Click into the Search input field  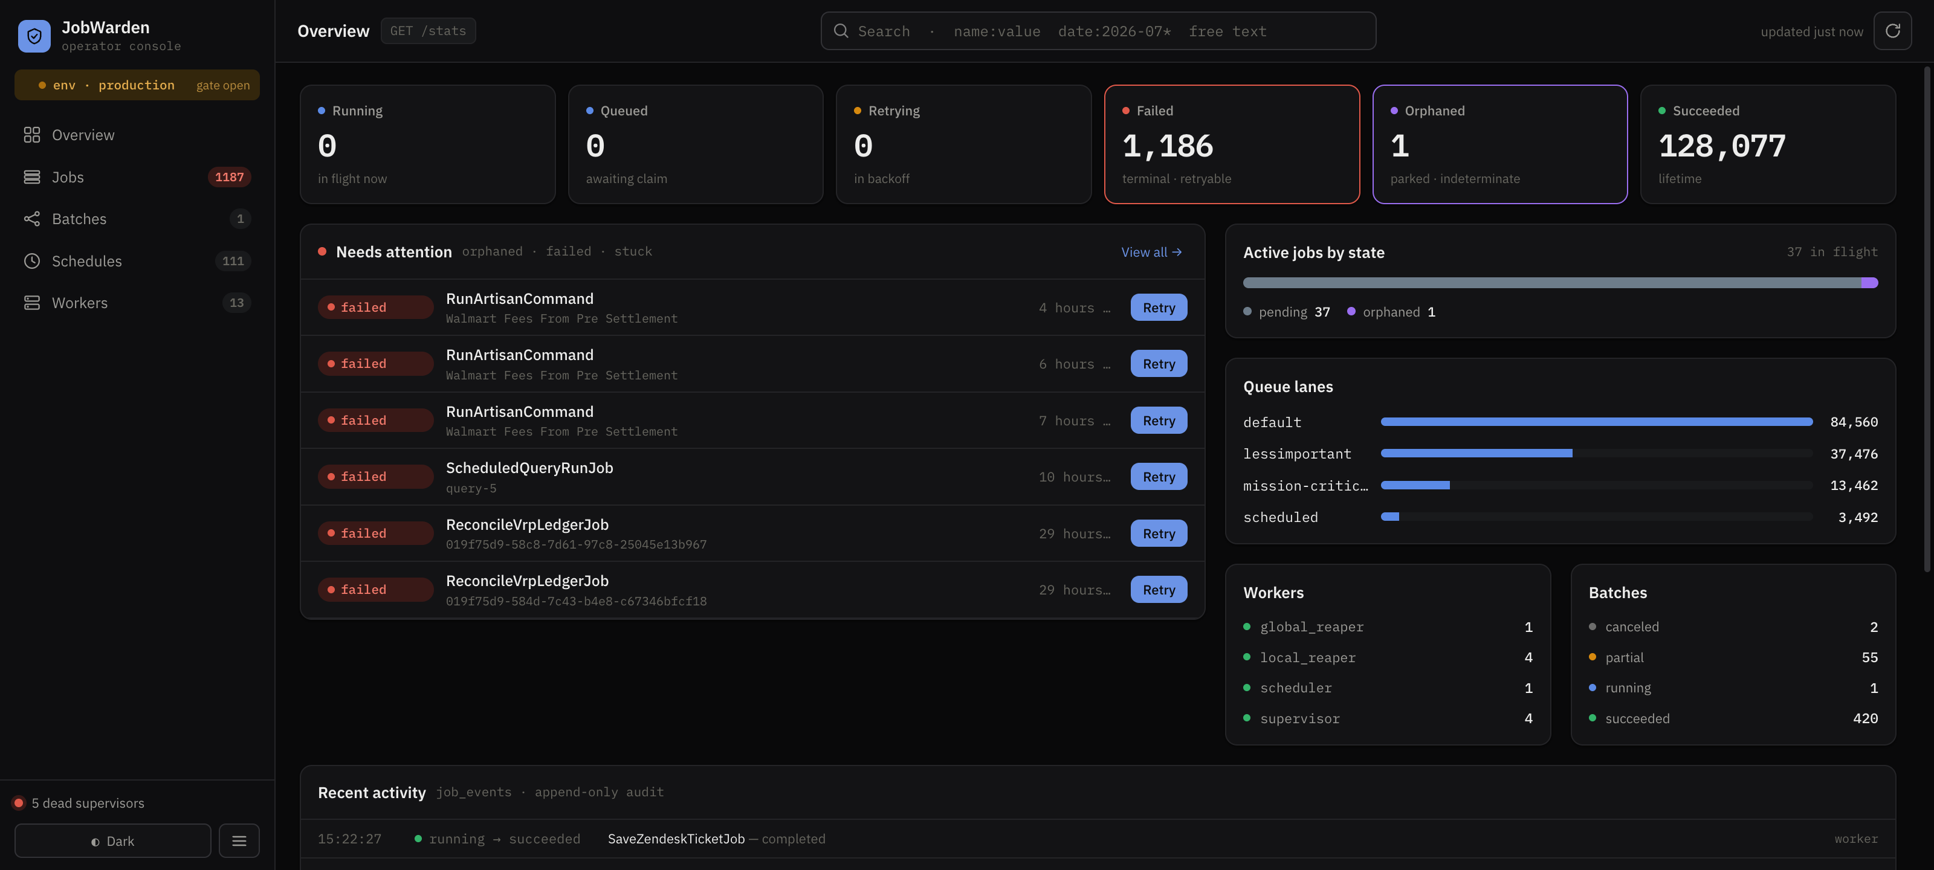pyautogui.click(x=1098, y=31)
